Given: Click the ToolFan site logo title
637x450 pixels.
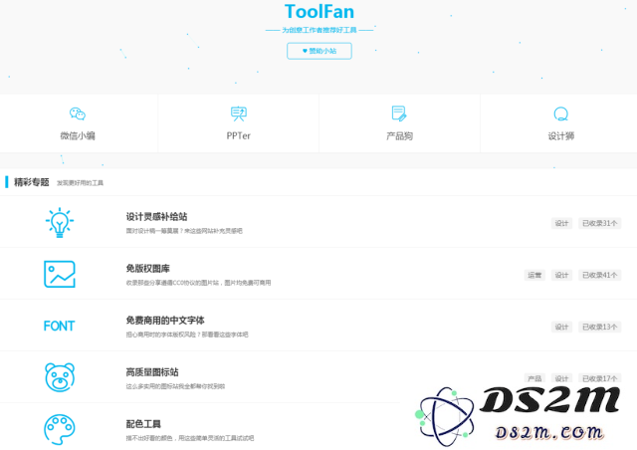Looking at the screenshot, I should pos(319,11).
